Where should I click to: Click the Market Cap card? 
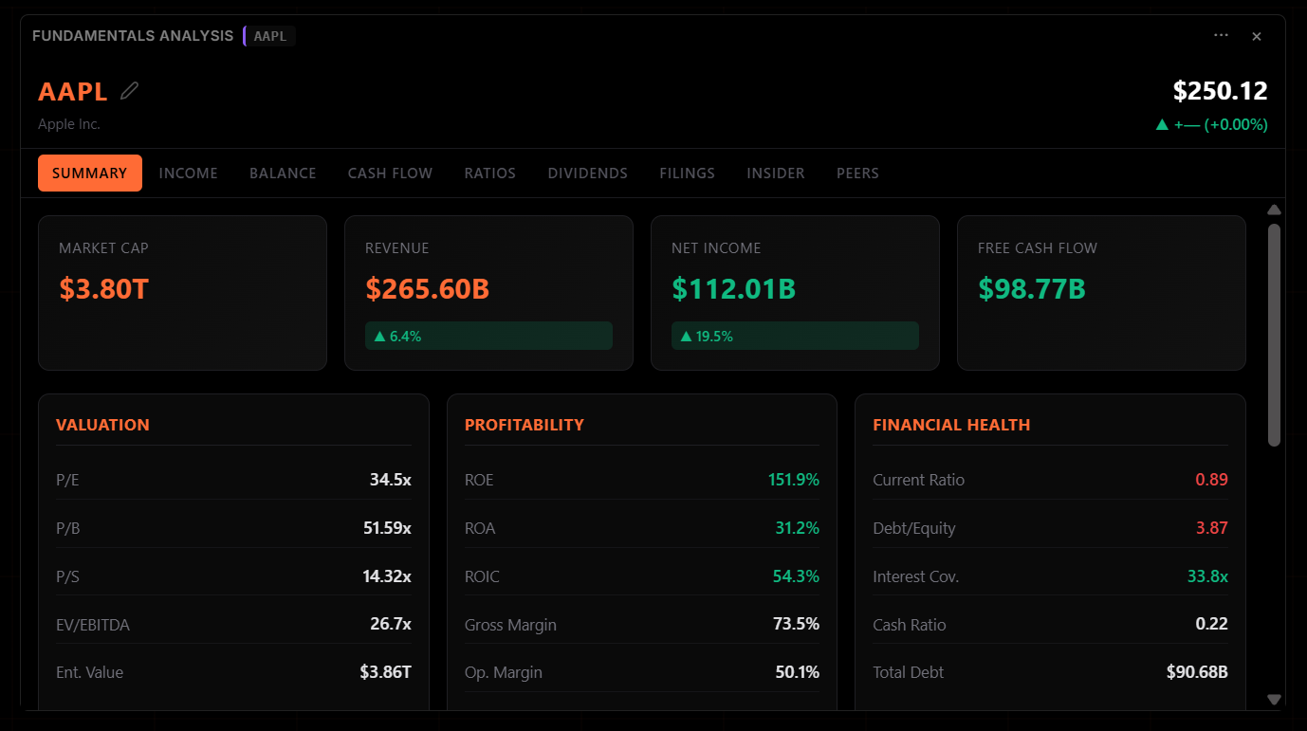coord(182,292)
